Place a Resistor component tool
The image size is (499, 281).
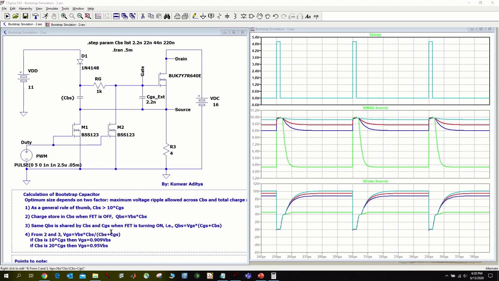219,16
